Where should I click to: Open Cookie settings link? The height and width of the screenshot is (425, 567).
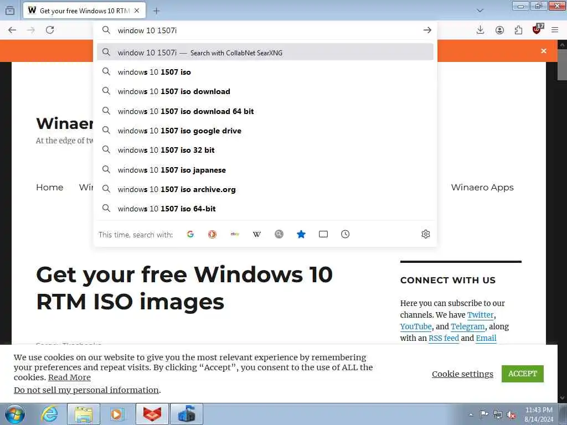462,374
